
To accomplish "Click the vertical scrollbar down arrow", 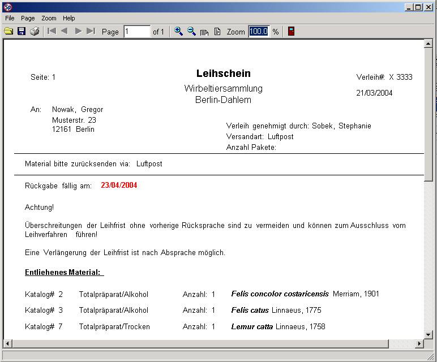I will coord(428,334).
